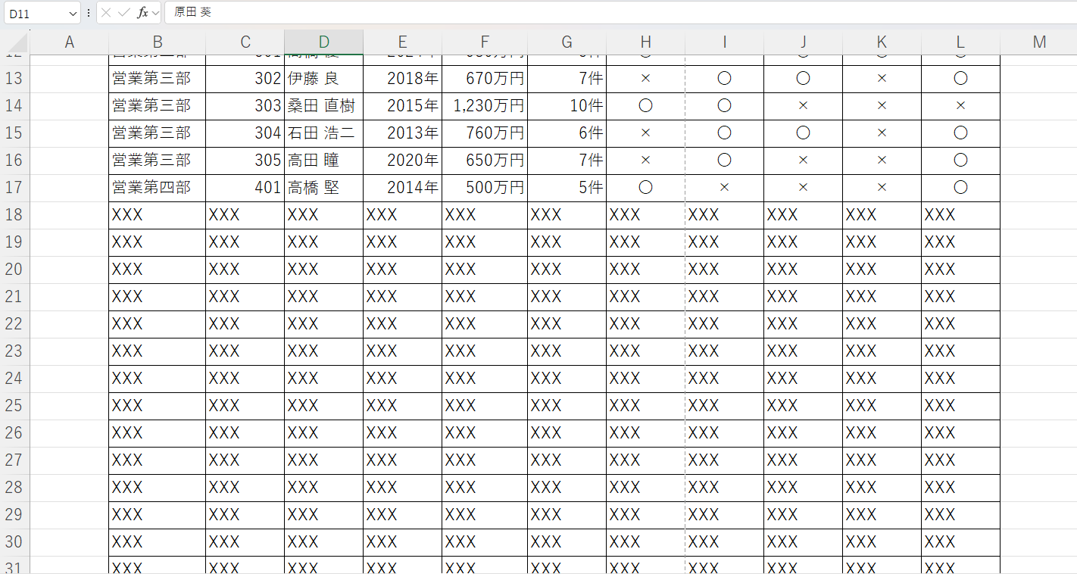This screenshot has width=1077, height=574.
Task: Click the Insert Function fx icon
Action: (x=142, y=13)
